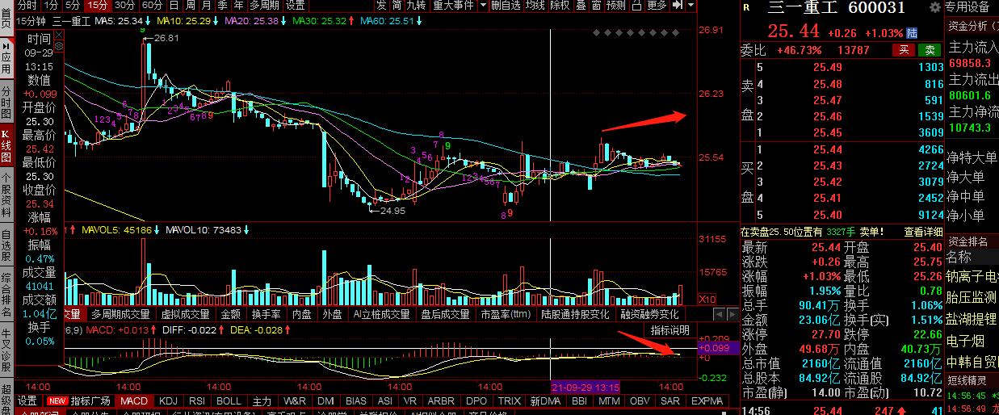Click X10 volume scale marker

707,299
